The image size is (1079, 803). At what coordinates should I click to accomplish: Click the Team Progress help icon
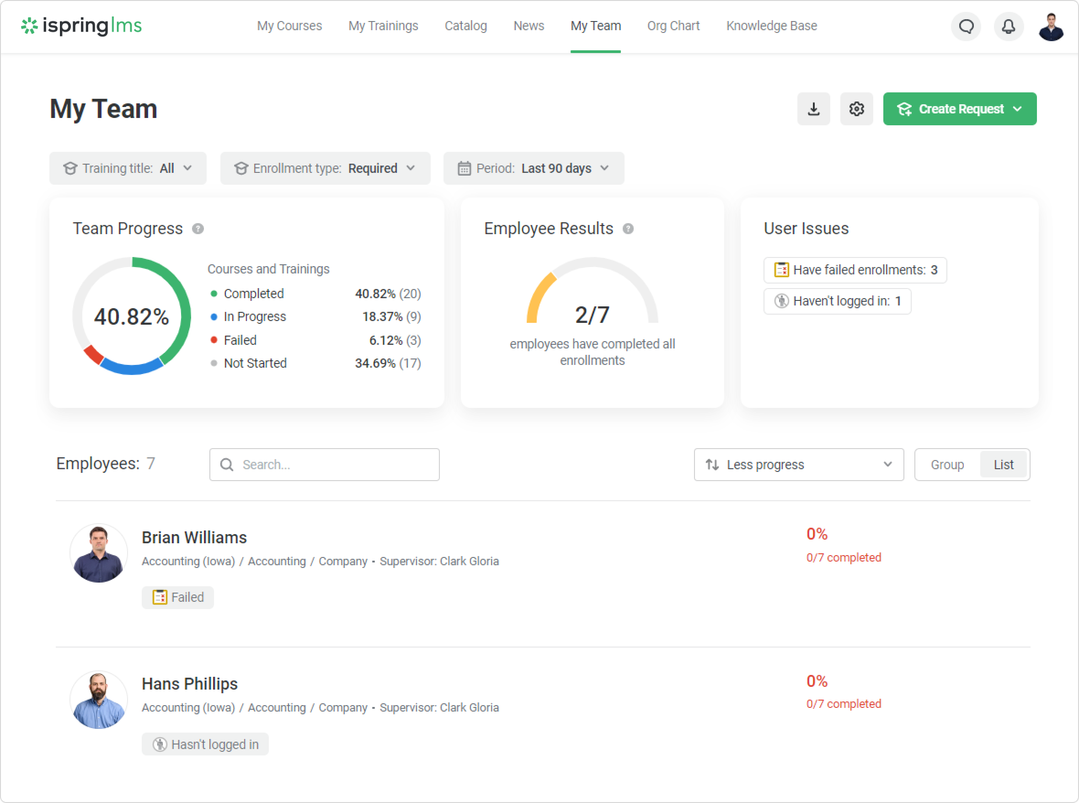coord(198,229)
